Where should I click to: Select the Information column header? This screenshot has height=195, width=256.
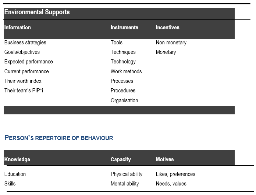coord(18,27)
